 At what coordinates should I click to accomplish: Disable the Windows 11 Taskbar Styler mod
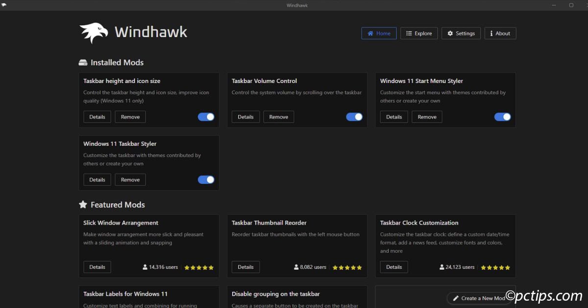[206, 179]
